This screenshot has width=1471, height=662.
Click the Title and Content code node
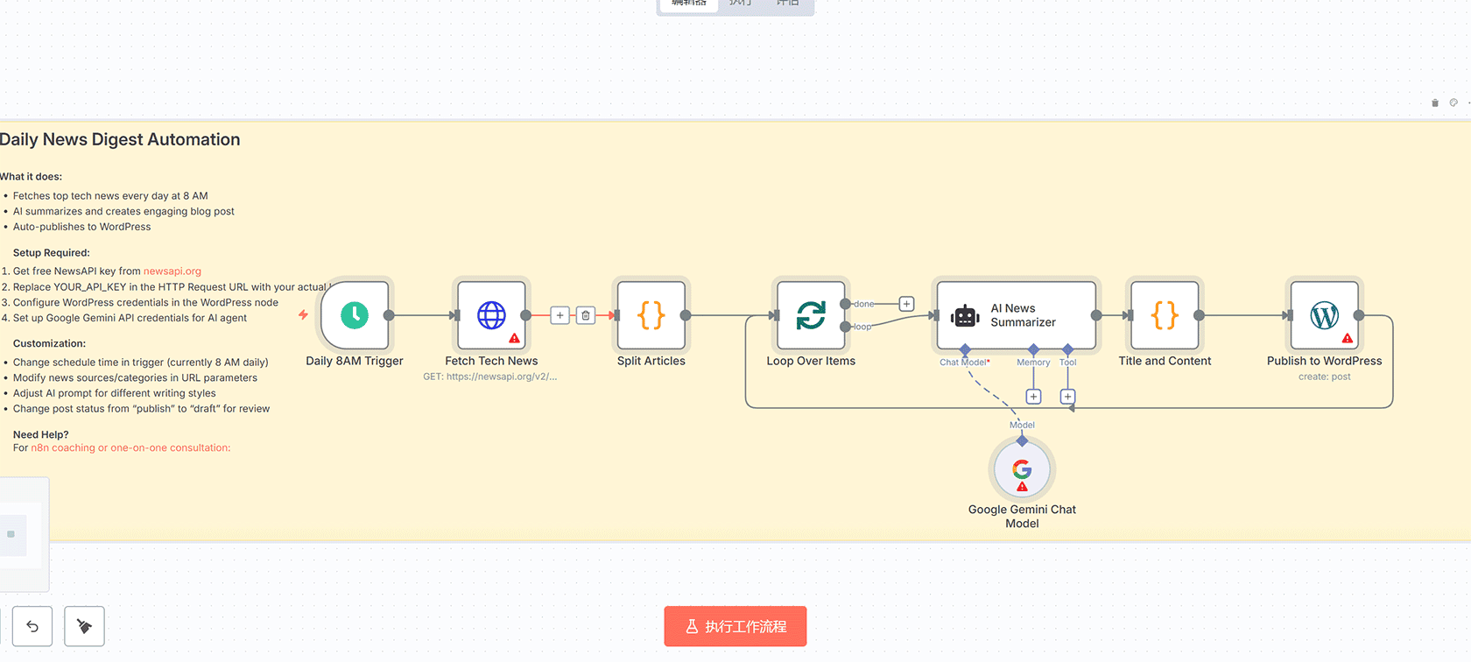(1165, 315)
